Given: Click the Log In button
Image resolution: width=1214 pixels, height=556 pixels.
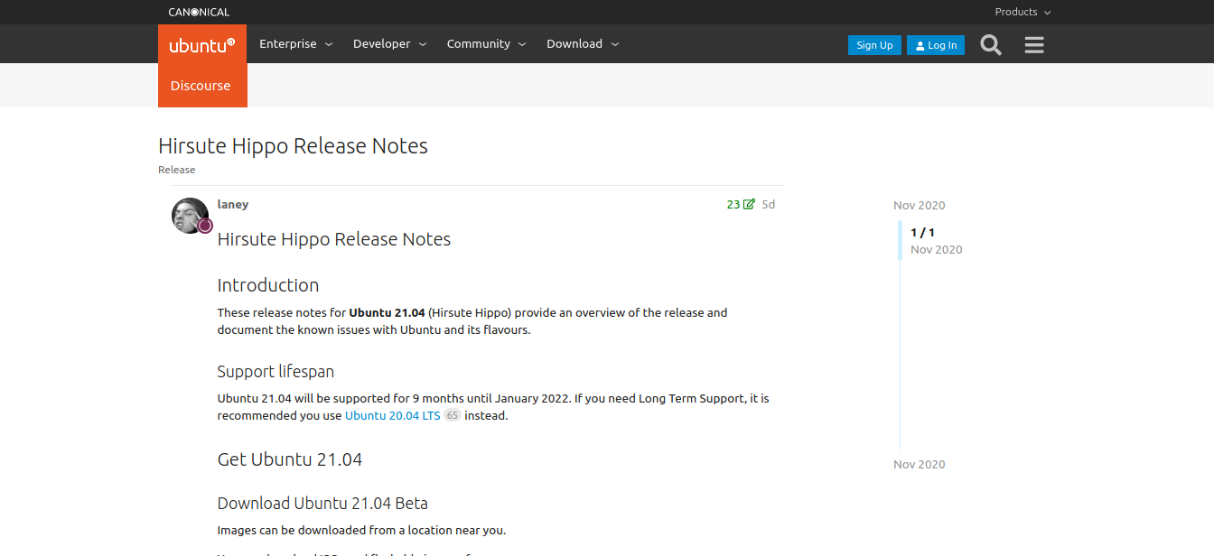Looking at the screenshot, I should [936, 45].
